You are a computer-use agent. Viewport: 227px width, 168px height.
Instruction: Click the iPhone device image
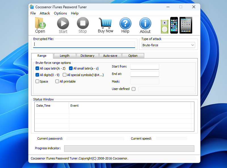(174, 25)
